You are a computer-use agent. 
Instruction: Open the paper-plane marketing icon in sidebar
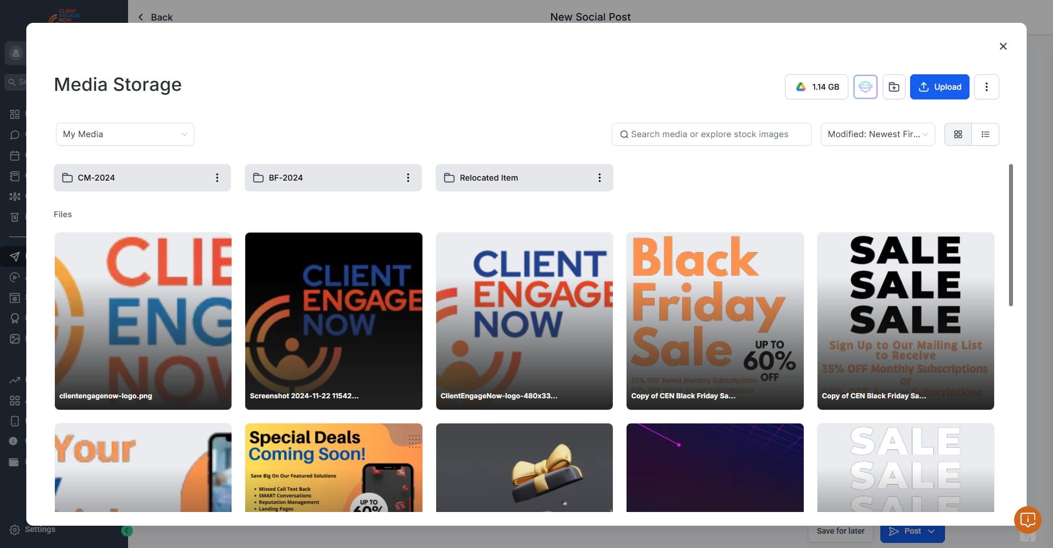[x=15, y=257]
